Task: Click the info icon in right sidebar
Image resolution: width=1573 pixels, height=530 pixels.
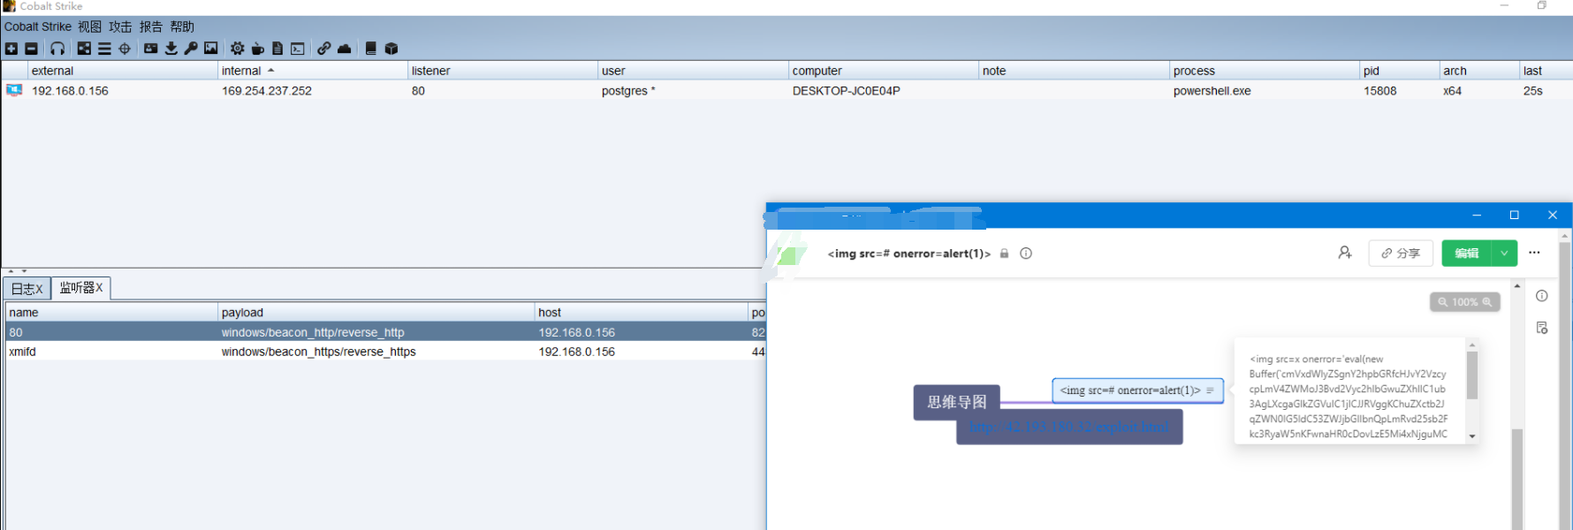Action: pos(1542,296)
